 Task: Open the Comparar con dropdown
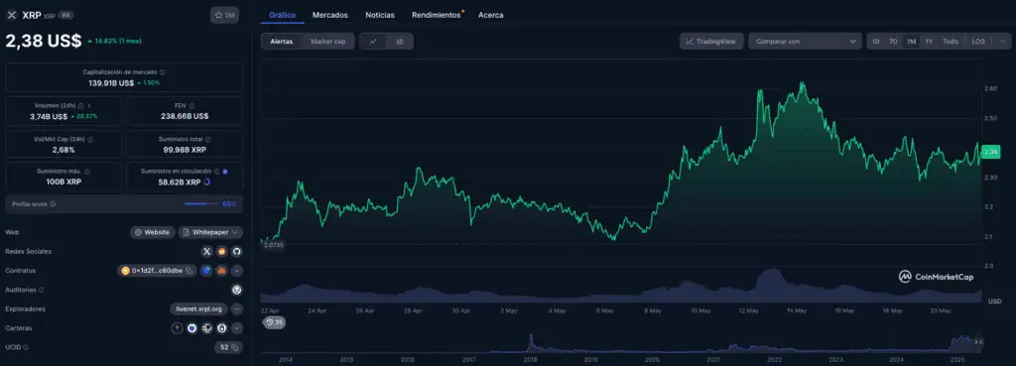pyautogui.click(x=806, y=42)
